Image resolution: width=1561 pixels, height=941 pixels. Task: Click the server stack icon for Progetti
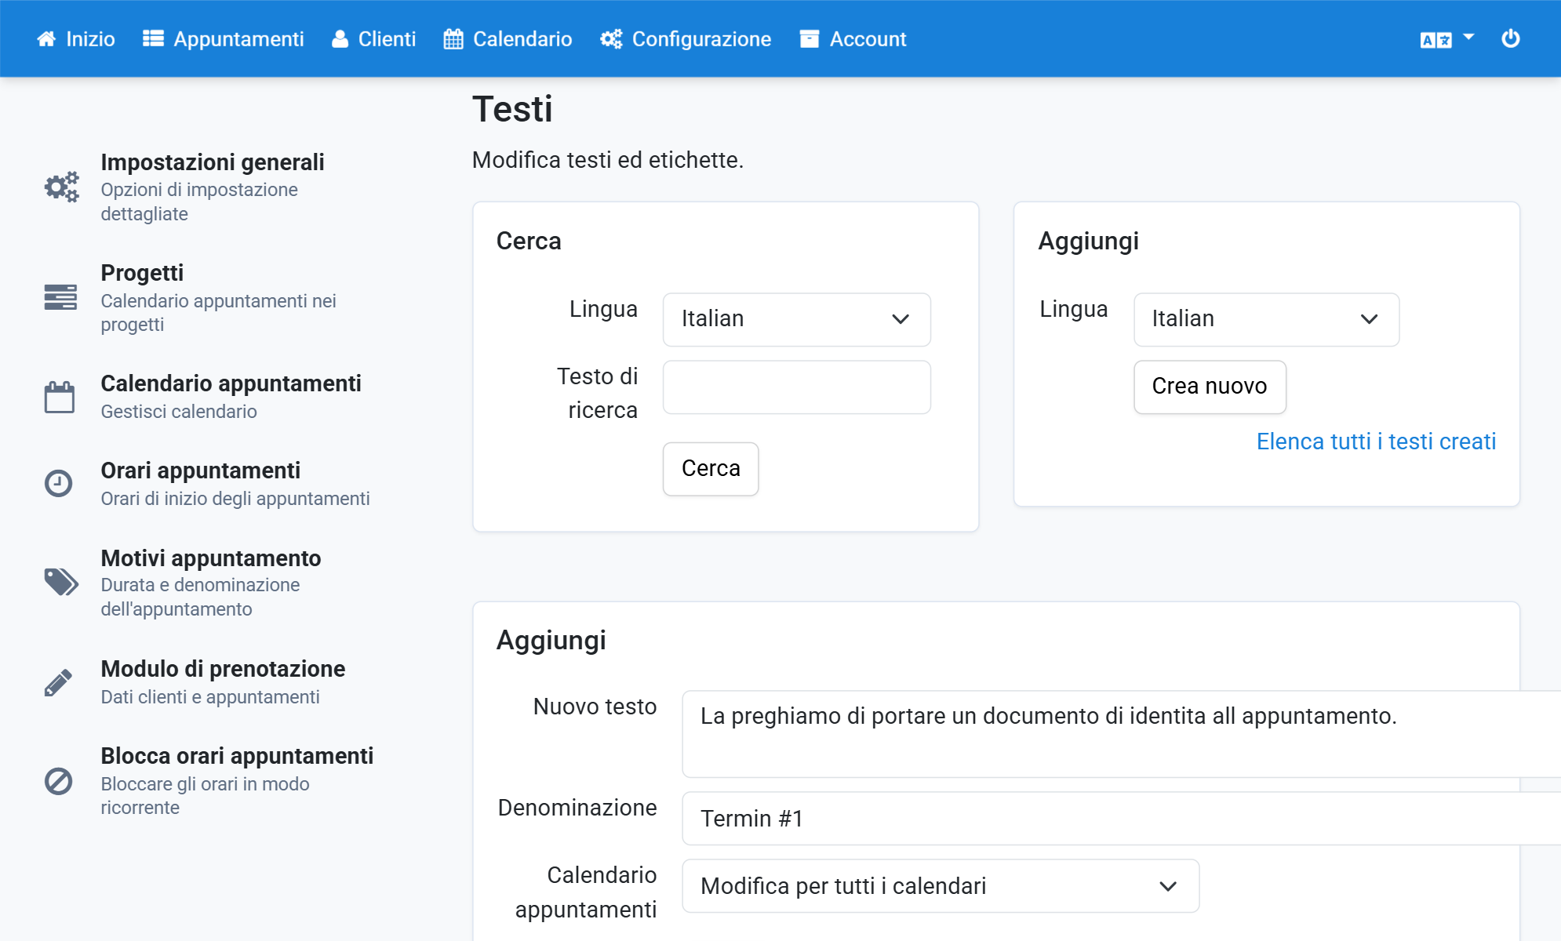pyautogui.click(x=60, y=297)
